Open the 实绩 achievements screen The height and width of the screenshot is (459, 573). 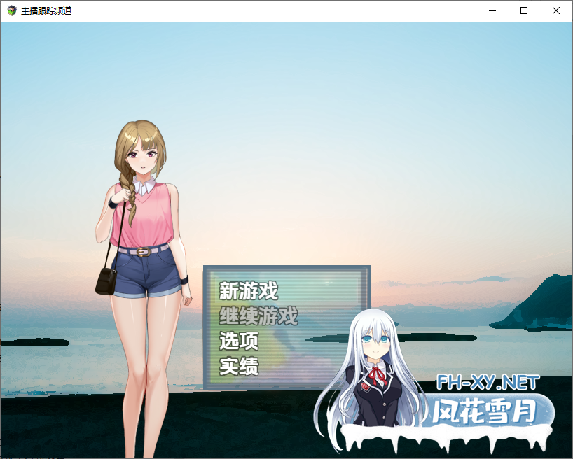(x=238, y=366)
